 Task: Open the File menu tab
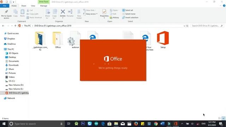click(x=5, y=6)
